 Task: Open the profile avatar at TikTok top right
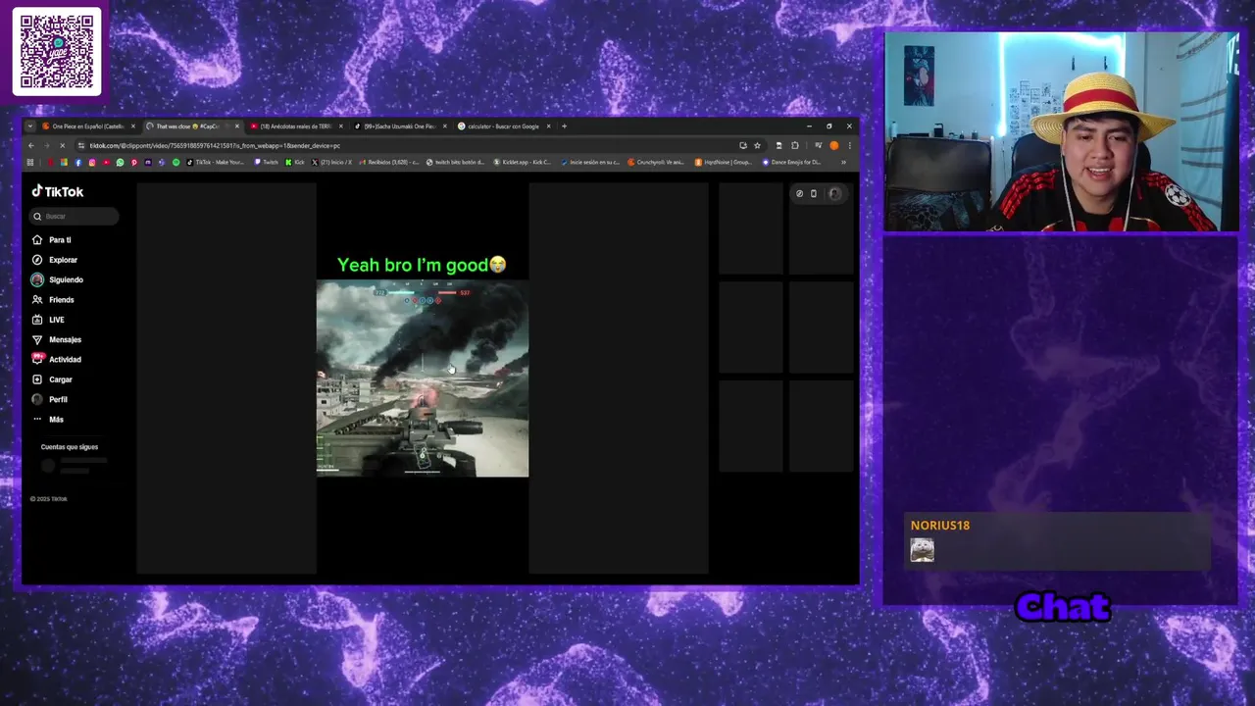pos(834,193)
